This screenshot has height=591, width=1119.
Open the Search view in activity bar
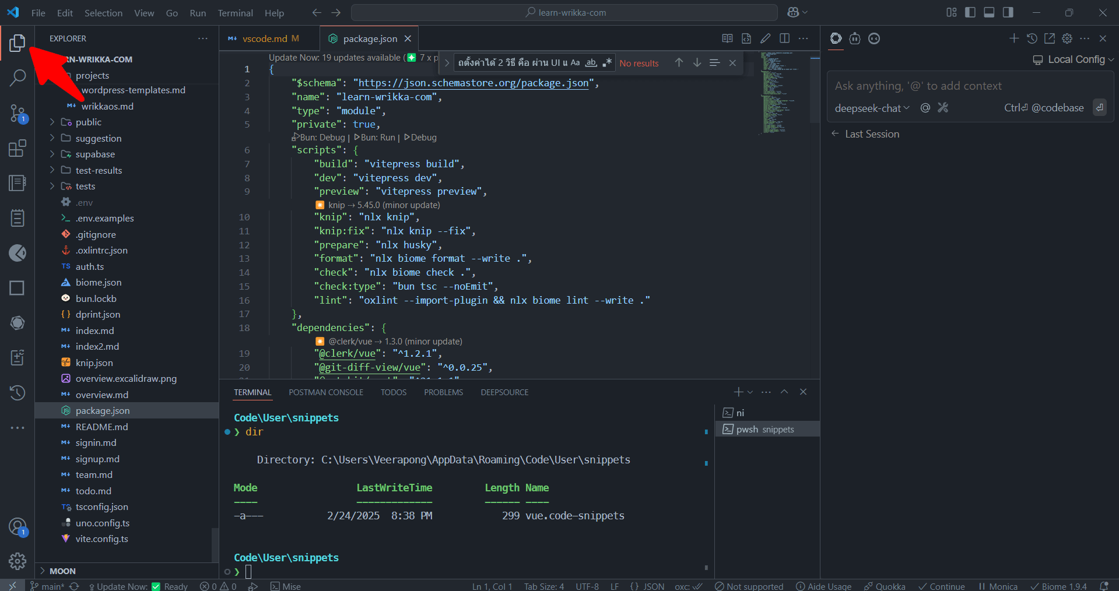tap(17, 78)
